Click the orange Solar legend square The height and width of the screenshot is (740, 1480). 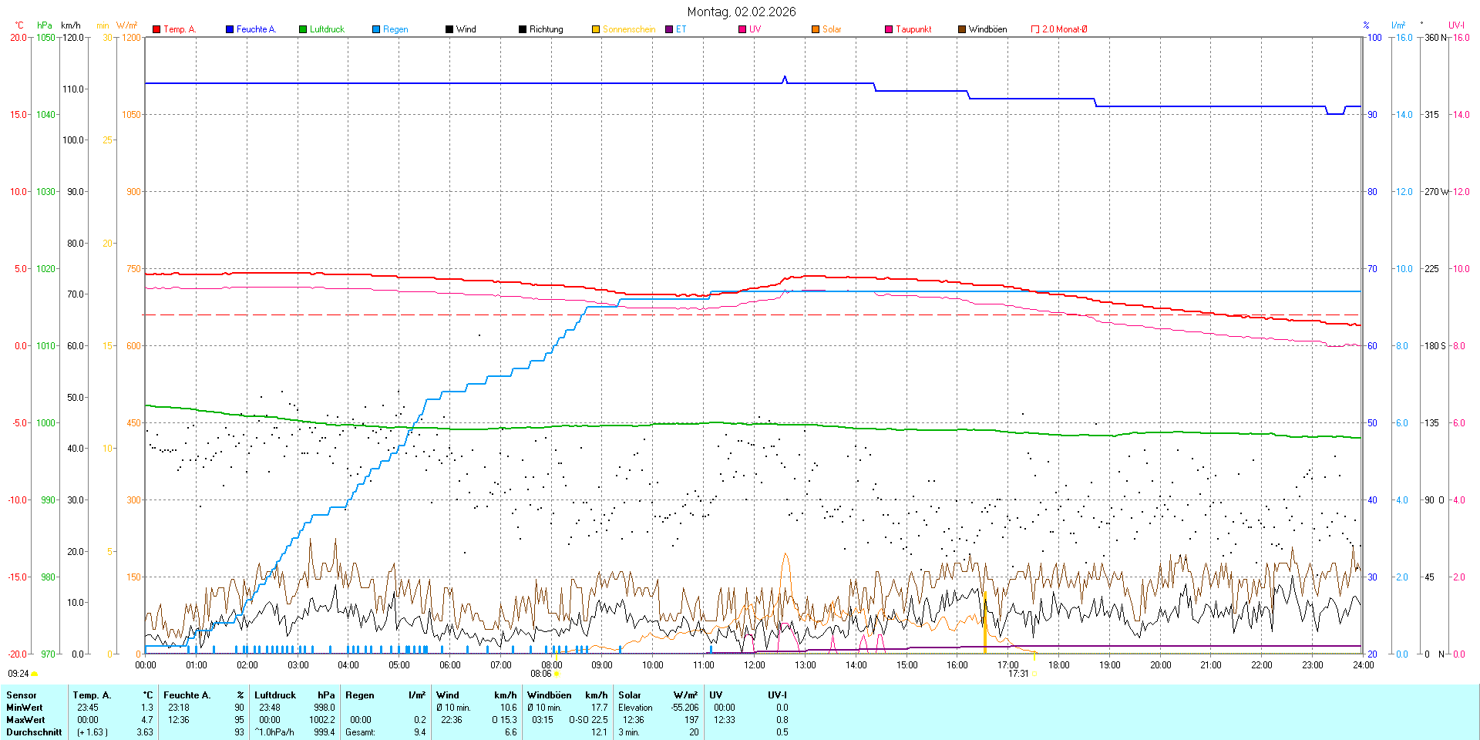[816, 29]
